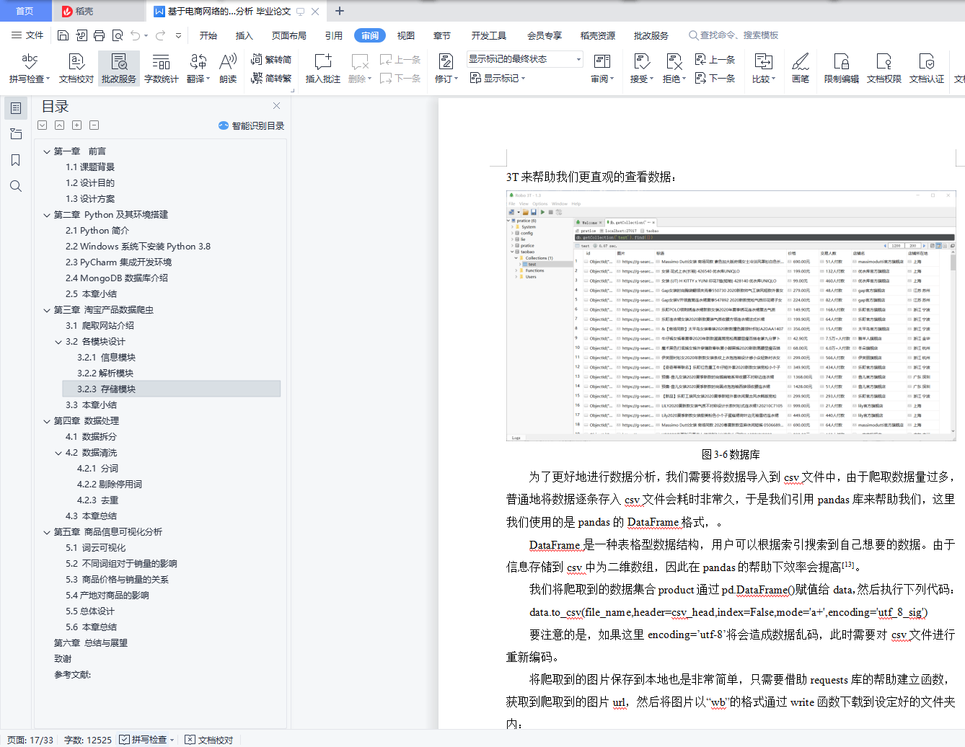Jump to 4.2.2 剔除停用词 in outline
965x747 pixels.
tap(110, 485)
